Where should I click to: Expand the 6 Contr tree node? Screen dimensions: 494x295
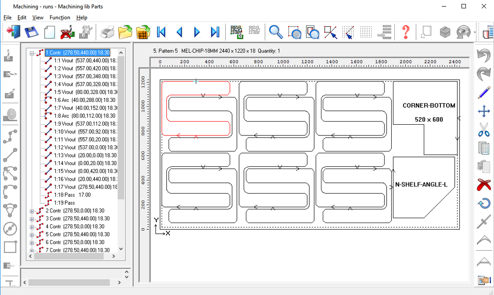pos(32,243)
